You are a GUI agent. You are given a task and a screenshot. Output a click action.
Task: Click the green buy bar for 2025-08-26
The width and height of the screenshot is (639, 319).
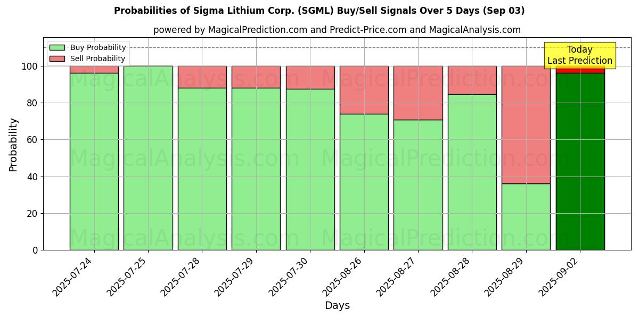364,182
